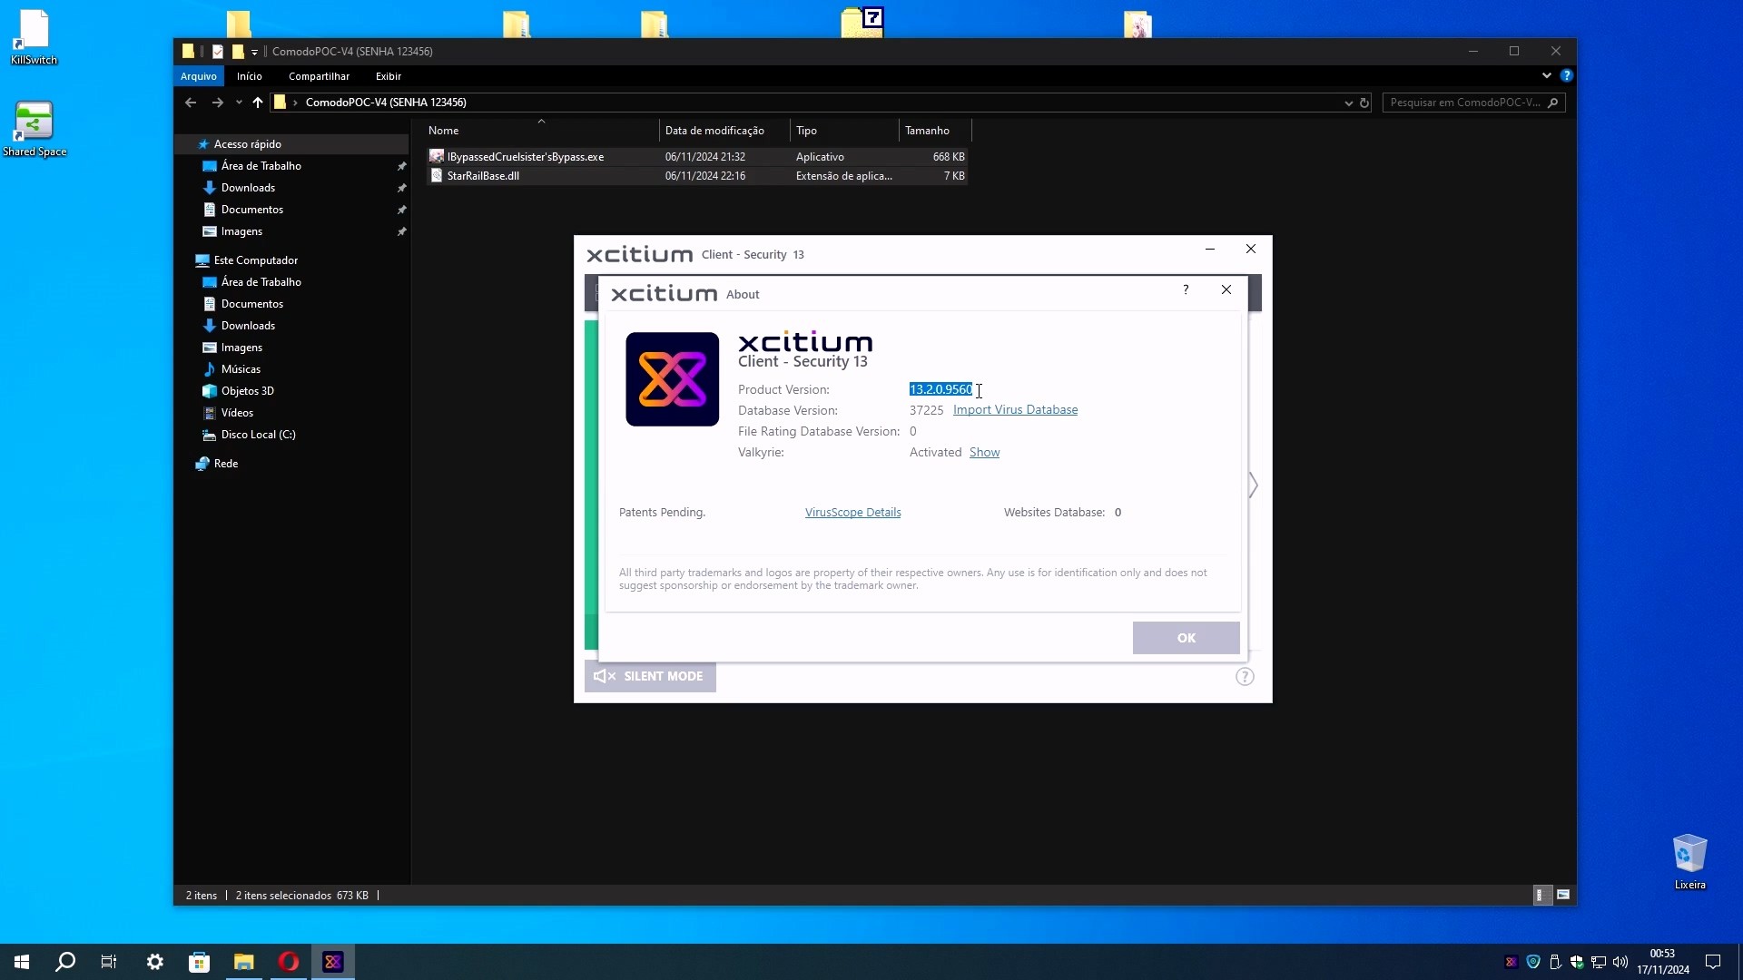This screenshot has width=1743, height=980.
Task: Click the refresh icon in address bar
Action: [x=1364, y=103]
